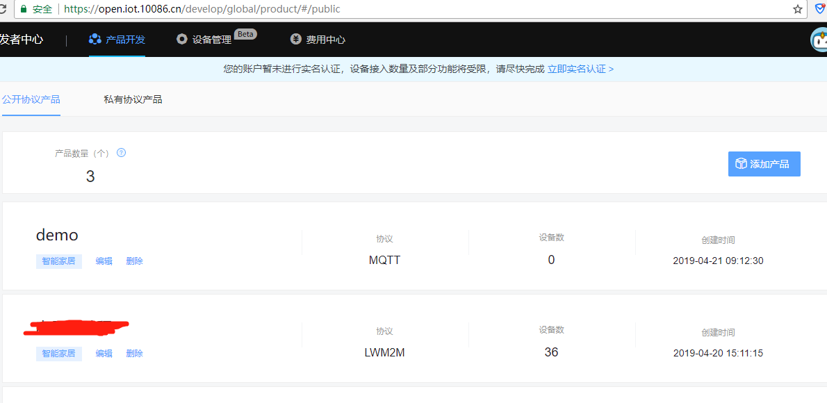Screen dimensions: 827x403
Task: Open the demo product name
Action: [57, 236]
